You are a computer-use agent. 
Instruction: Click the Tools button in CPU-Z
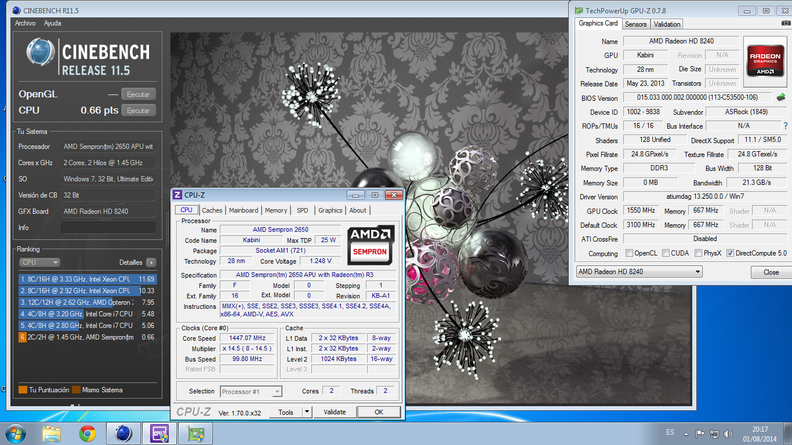[x=285, y=412]
